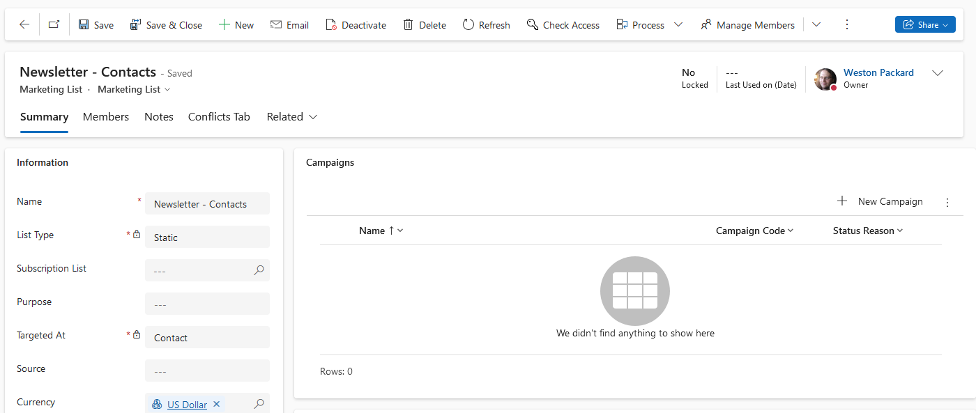This screenshot has width=976, height=413.
Task: Expand Manage Members split chevron
Action: pyautogui.click(x=816, y=24)
